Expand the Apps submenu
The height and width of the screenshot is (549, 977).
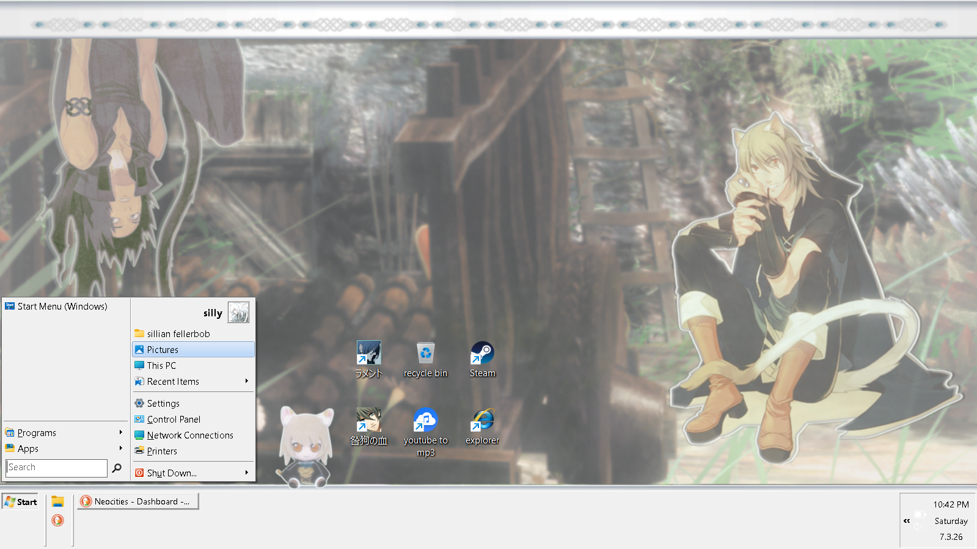pyautogui.click(x=120, y=448)
